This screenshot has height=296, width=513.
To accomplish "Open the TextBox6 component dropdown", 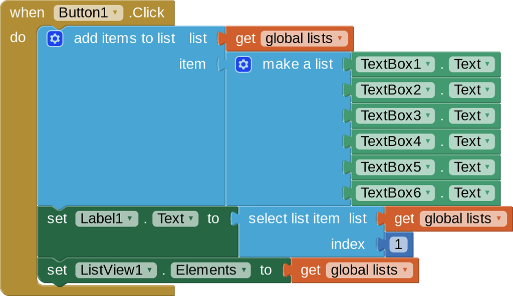I will pyautogui.click(x=395, y=193).
